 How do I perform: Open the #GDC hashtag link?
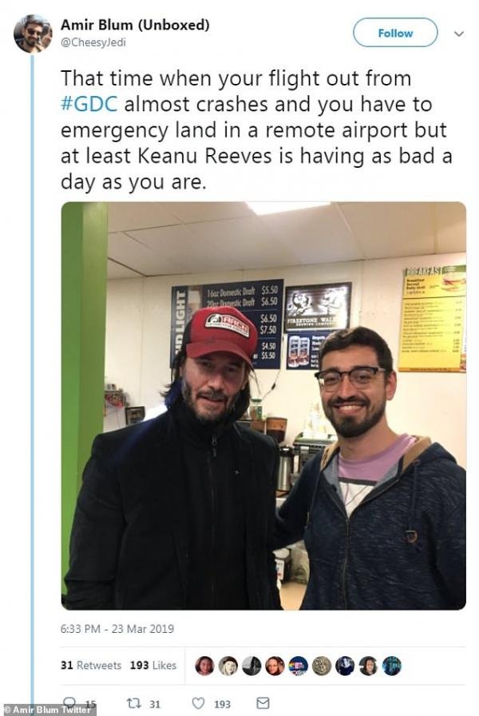point(89,104)
